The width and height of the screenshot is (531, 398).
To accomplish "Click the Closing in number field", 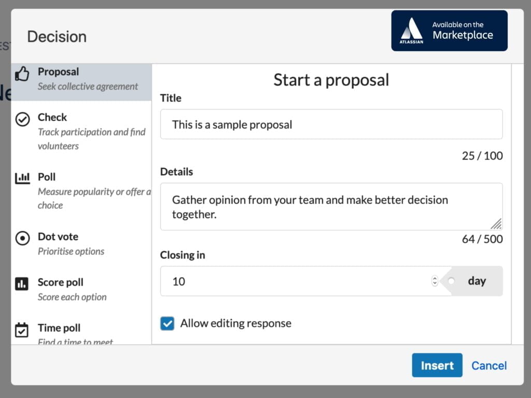I will [x=296, y=281].
